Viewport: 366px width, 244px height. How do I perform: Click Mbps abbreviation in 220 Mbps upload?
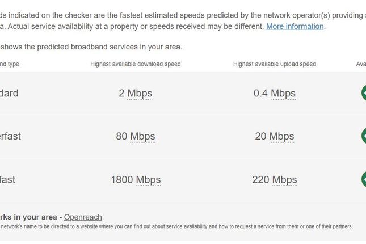(x=284, y=180)
